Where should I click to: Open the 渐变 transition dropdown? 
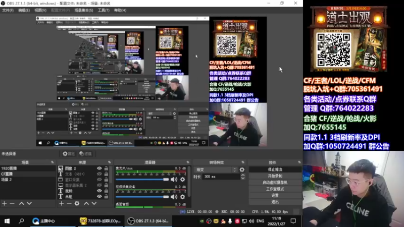point(216,169)
